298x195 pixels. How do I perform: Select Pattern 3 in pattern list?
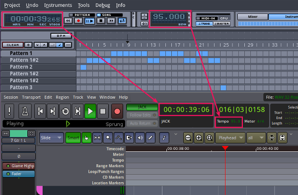point(38,87)
